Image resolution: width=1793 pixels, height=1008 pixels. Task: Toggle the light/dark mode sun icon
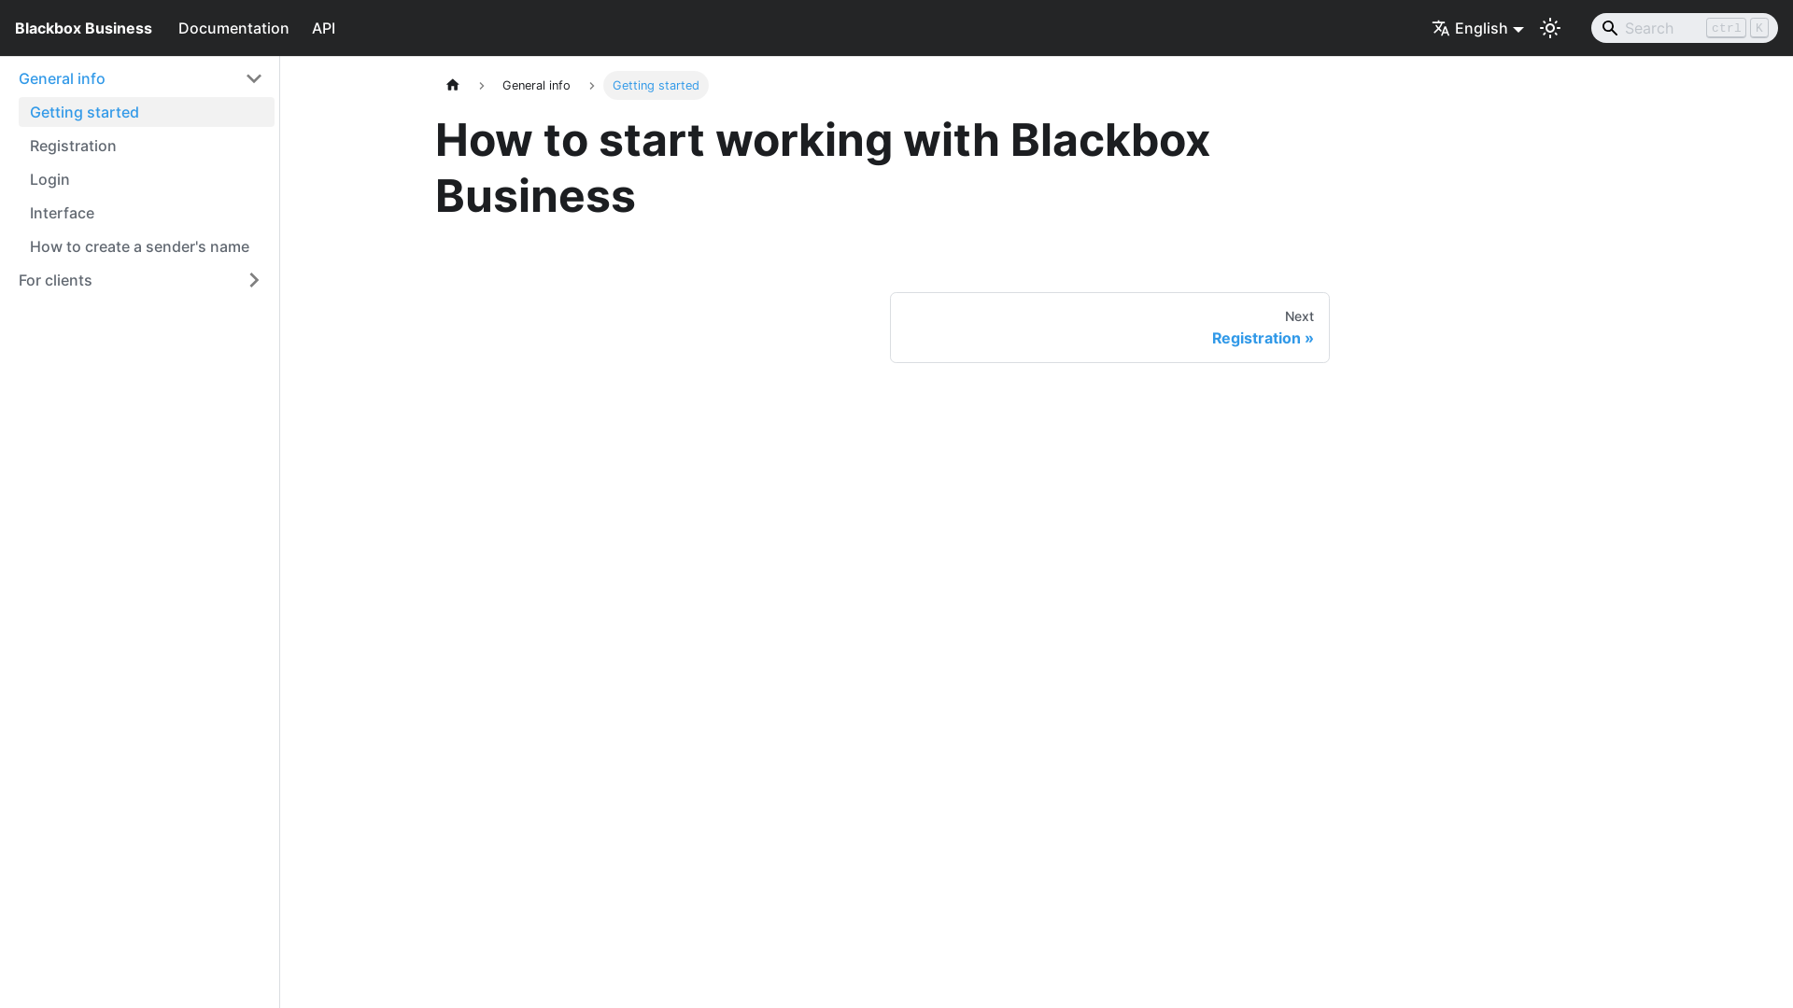click(1550, 28)
